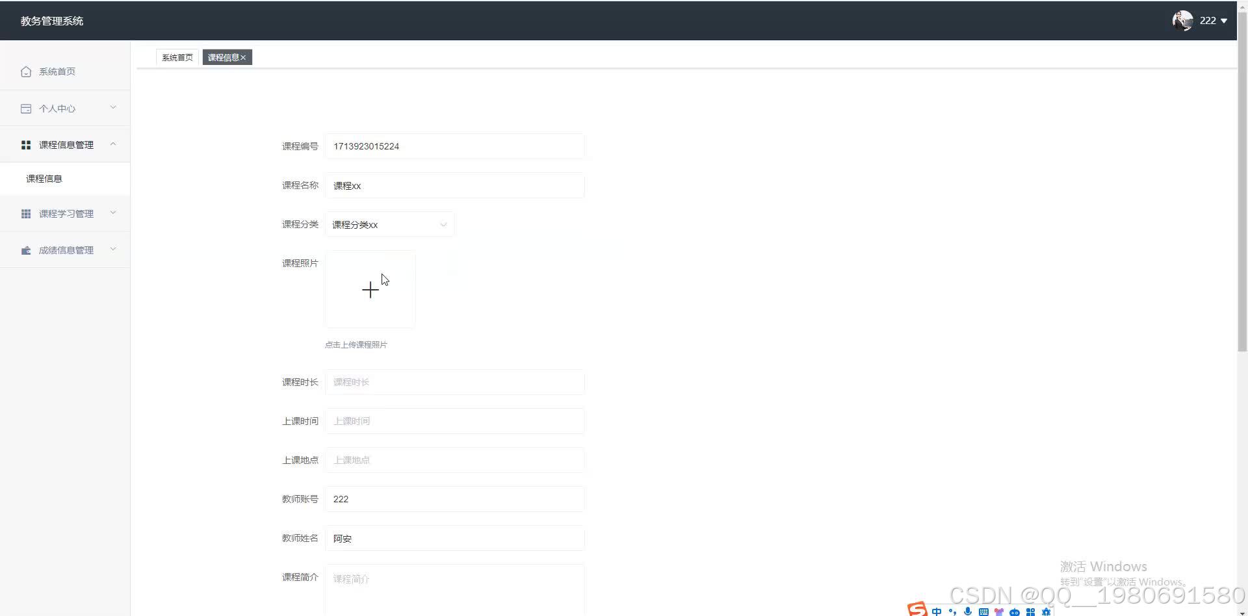Click the 教师姓名 input field
1248x616 pixels.
pyautogui.click(x=454, y=538)
